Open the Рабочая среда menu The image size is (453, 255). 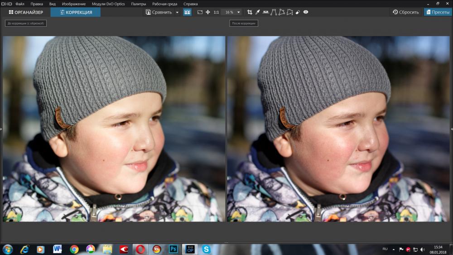(x=165, y=4)
